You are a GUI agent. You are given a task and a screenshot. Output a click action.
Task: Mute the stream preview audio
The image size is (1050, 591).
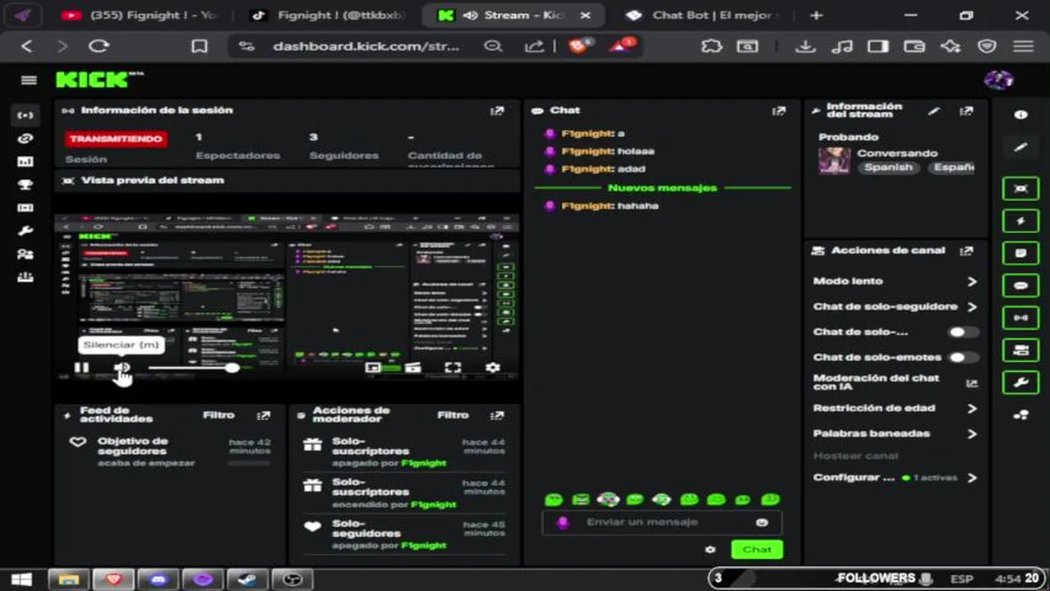click(122, 368)
